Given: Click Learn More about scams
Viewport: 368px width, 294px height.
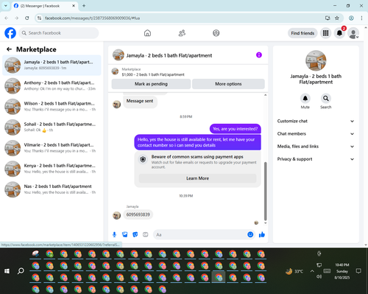Looking at the screenshot, I should [x=197, y=178].
